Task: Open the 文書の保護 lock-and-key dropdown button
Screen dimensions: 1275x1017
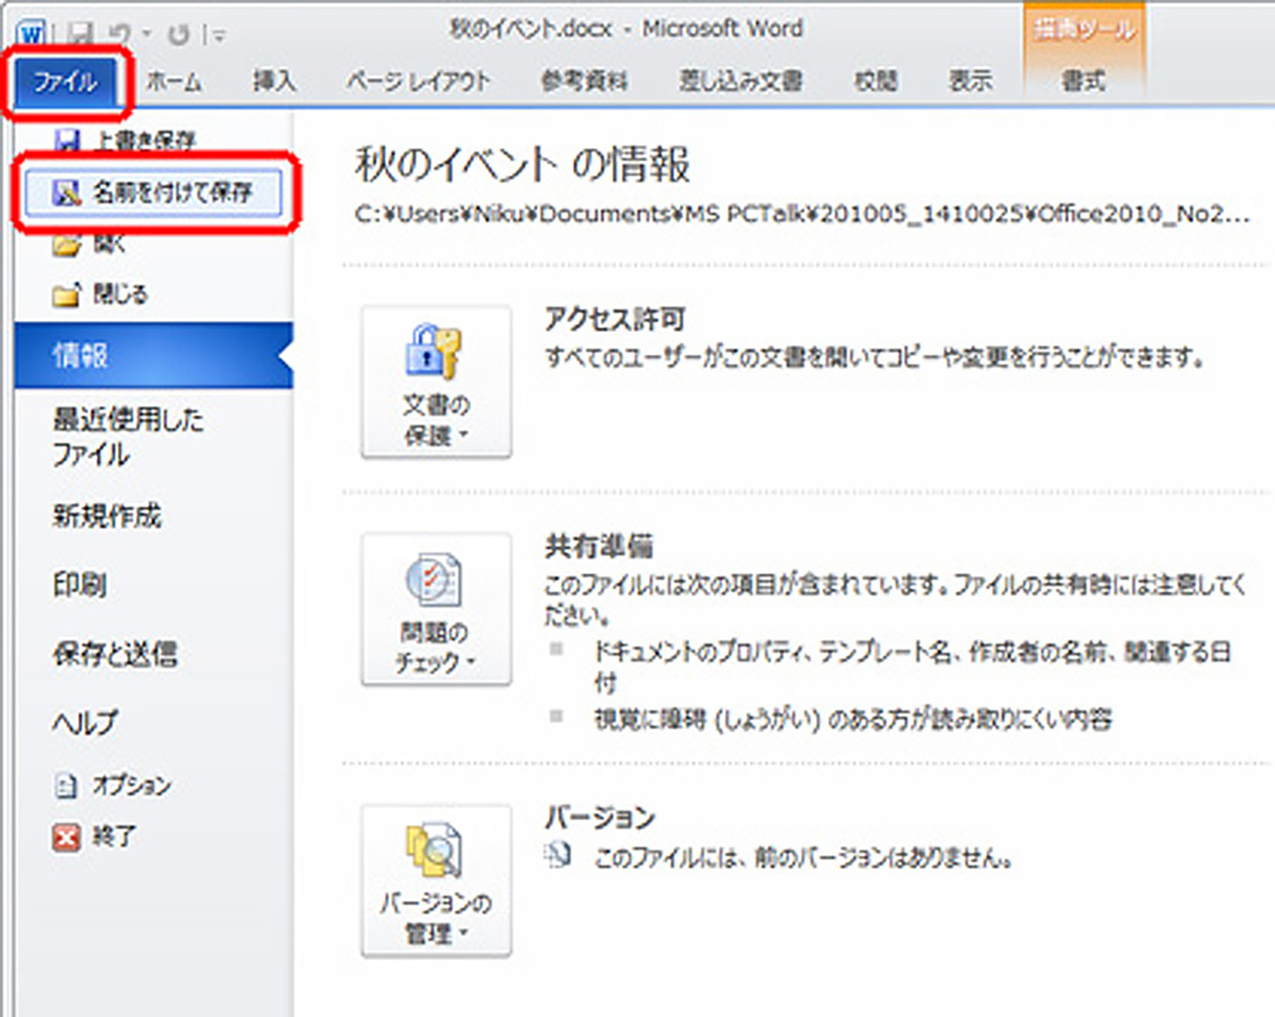Action: tap(436, 382)
